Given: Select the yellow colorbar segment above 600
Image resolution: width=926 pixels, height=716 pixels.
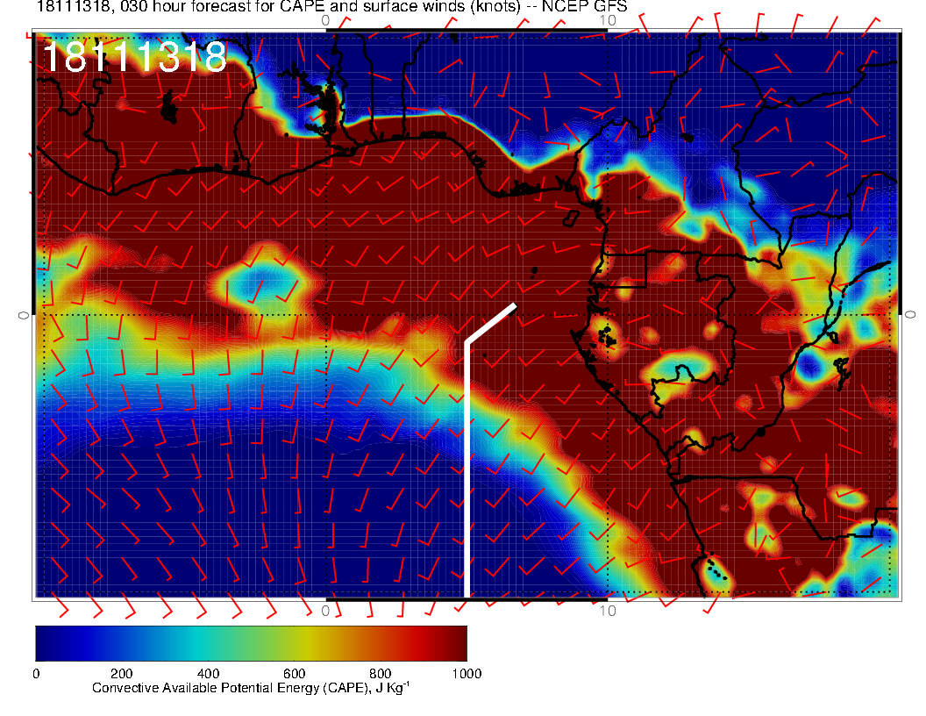Looking at the screenshot, I should point(294,643).
